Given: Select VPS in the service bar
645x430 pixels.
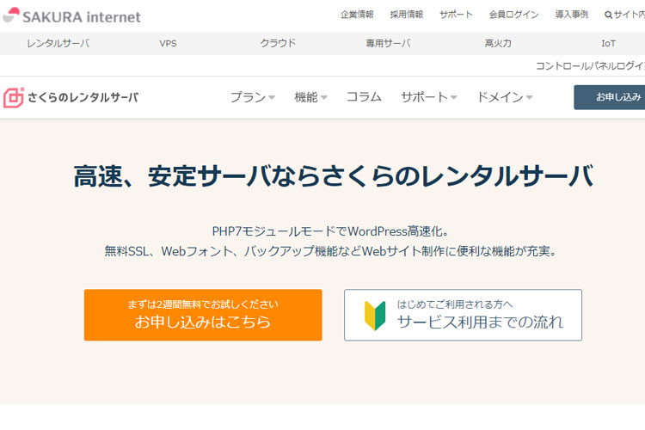Looking at the screenshot, I should (168, 43).
